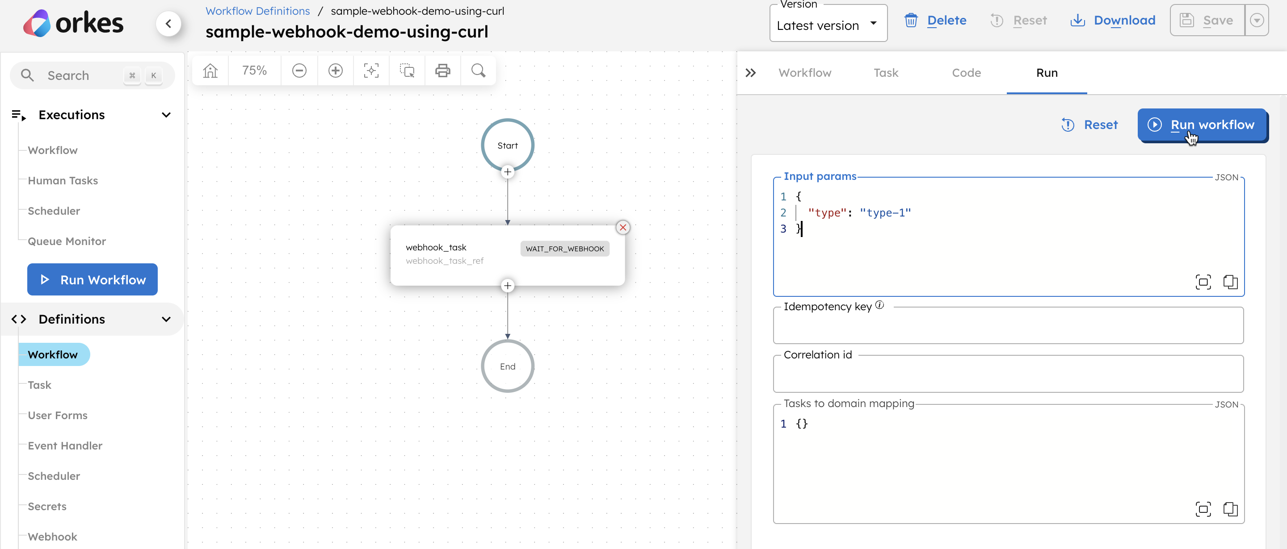Image resolution: width=1287 pixels, height=549 pixels.
Task: Open Executions Workflow item
Action: (x=52, y=150)
